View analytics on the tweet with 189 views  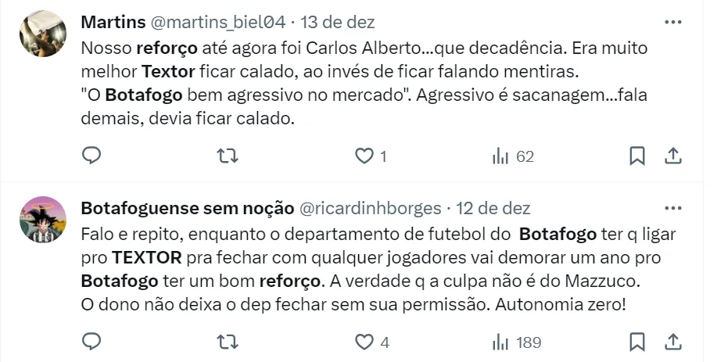[x=500, y=342]
